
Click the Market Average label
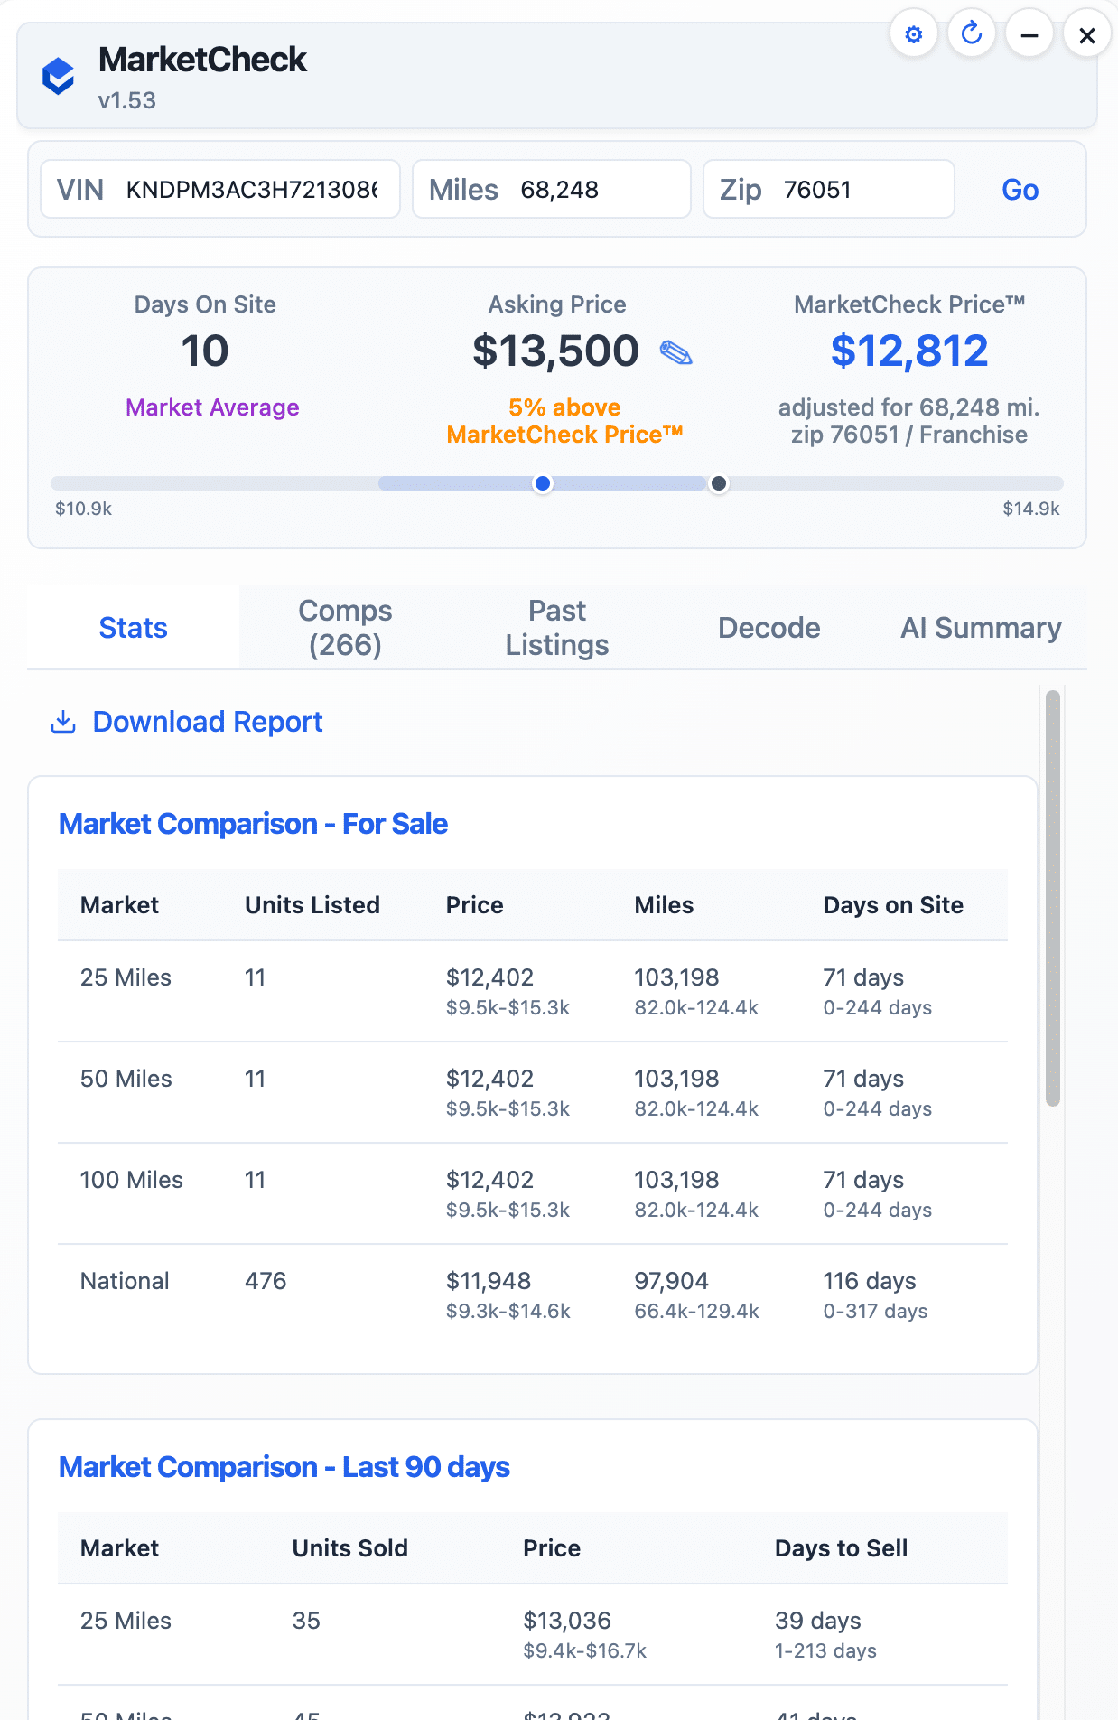[212, 407]
